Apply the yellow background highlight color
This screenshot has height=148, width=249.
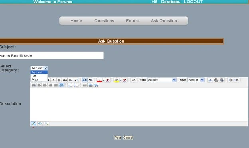pos(116,80)
